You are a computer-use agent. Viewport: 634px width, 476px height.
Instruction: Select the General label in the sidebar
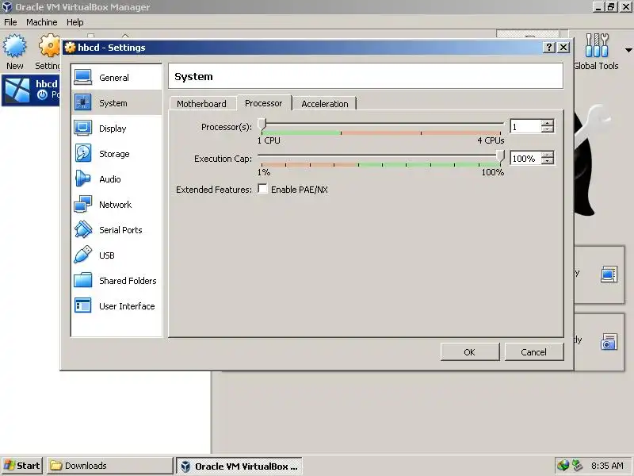[114, 78]
